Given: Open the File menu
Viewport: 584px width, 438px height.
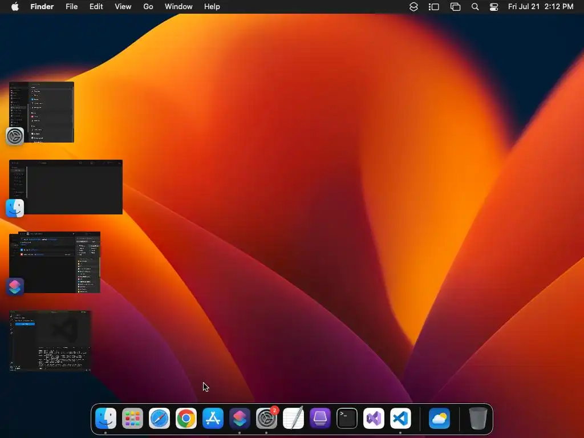Looking at the screenshot, I should [71, 7].
